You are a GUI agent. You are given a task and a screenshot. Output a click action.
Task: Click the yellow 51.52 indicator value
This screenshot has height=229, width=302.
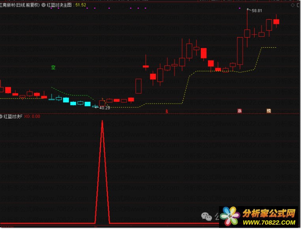point(81,5)
